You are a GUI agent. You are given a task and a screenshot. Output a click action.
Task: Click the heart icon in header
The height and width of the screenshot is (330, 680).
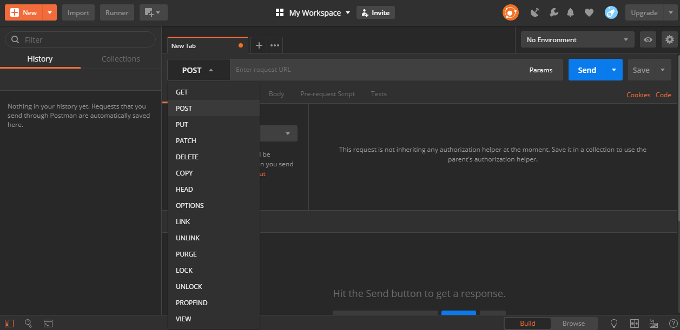(589, 12)
